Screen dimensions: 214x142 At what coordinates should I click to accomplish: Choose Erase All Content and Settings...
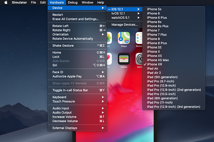tap(77, 19)
